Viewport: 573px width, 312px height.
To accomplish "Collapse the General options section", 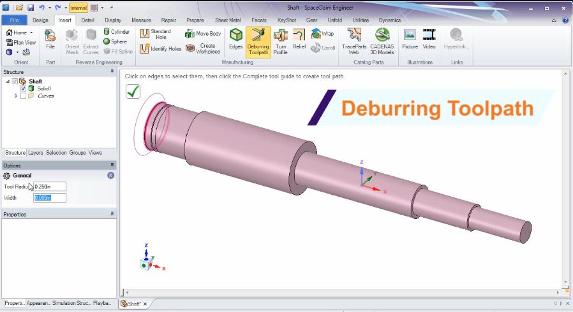I will pos(111,175).
